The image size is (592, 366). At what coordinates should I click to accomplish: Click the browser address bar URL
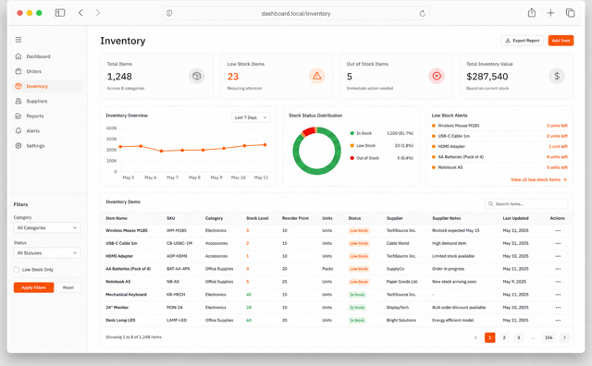(x=296, y=14)
